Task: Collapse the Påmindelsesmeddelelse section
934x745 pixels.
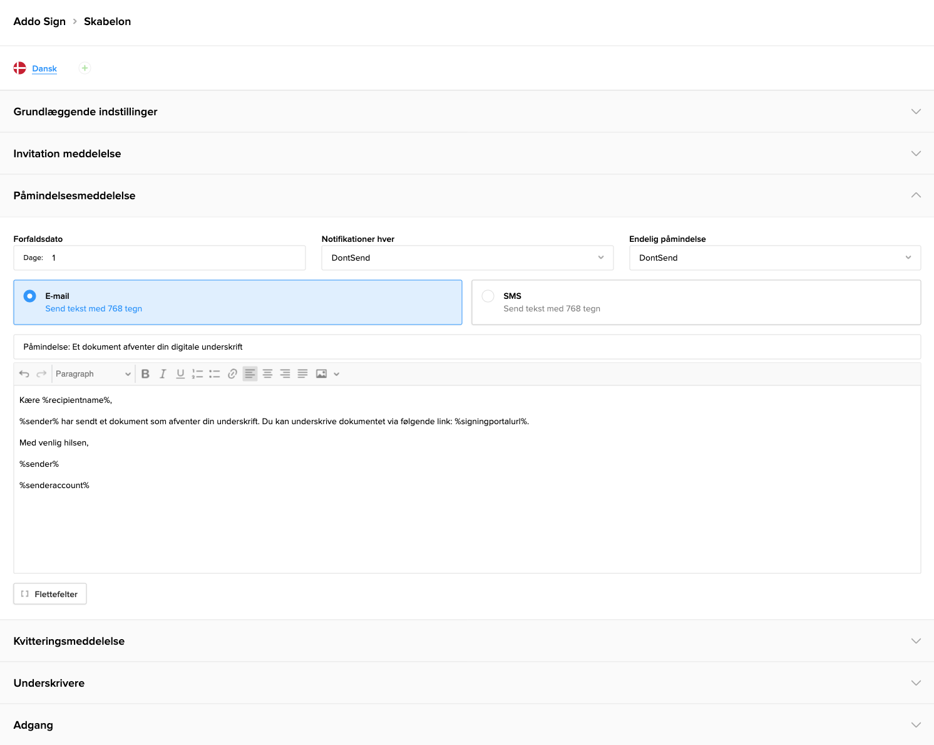Action: coord(915,195)
